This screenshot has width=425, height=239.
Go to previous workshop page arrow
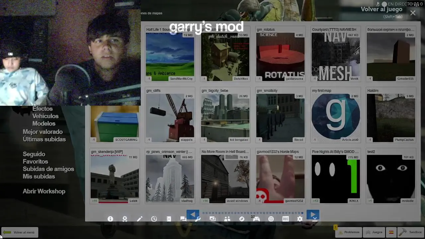coord(193,215)
